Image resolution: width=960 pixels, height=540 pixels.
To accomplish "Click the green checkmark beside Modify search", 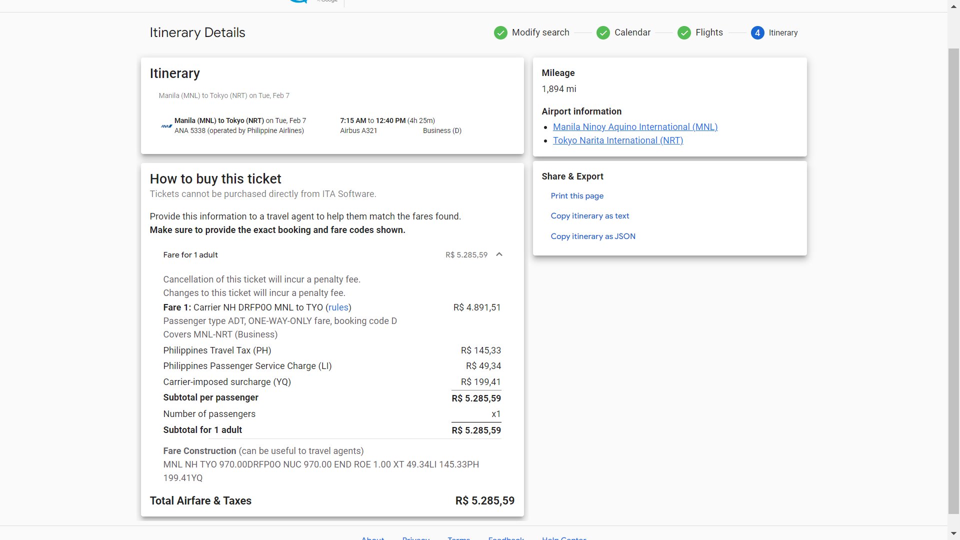I will point(500,33).
